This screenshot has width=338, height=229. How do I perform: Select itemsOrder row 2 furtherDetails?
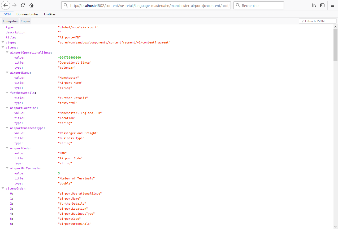(x=72, y=204)
